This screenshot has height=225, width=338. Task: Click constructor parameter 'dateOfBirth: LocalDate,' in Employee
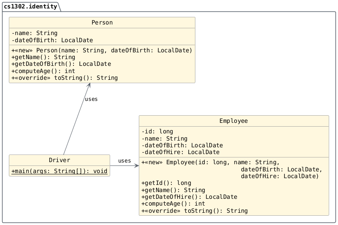(x=281, y=169)
